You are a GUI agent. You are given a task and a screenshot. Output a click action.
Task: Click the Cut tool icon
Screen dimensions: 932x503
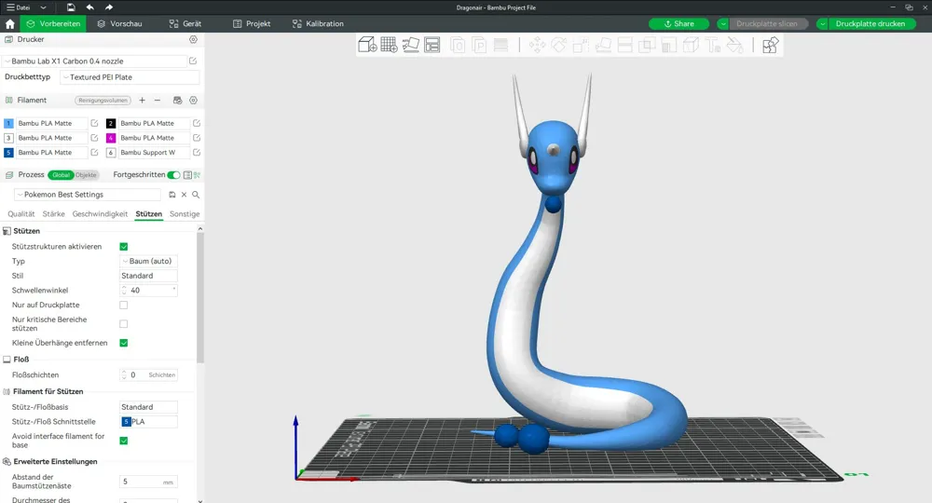click(x=624, y=45)
